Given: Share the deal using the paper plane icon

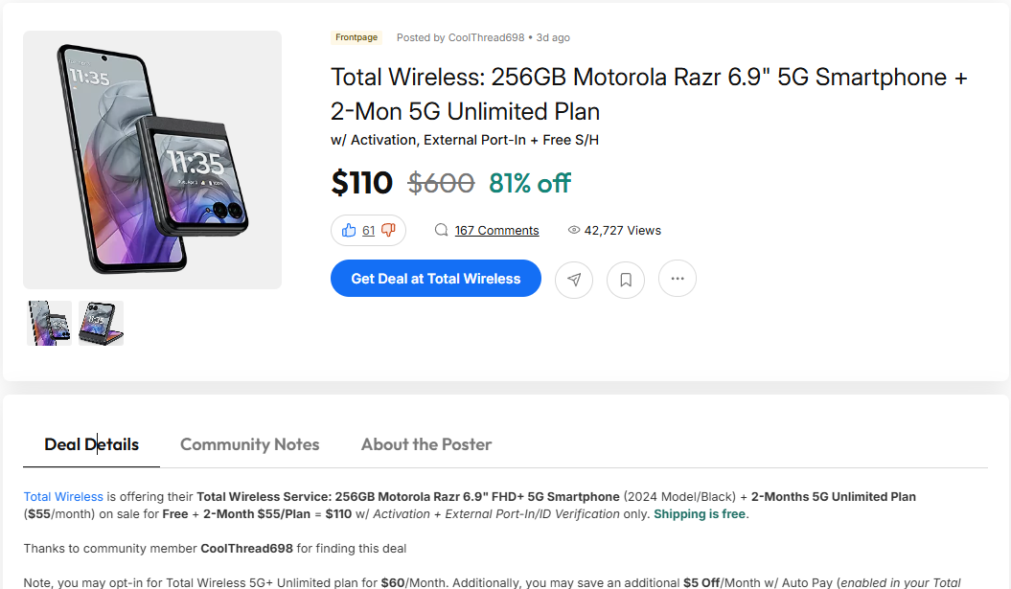Looking at the screenshot, I should (574, 279).
